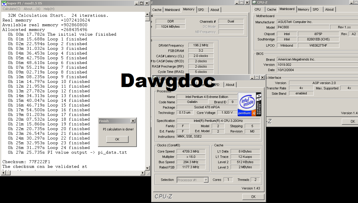
Task: Switch to Cache tab in Memory window
Action: coord(157,10)
